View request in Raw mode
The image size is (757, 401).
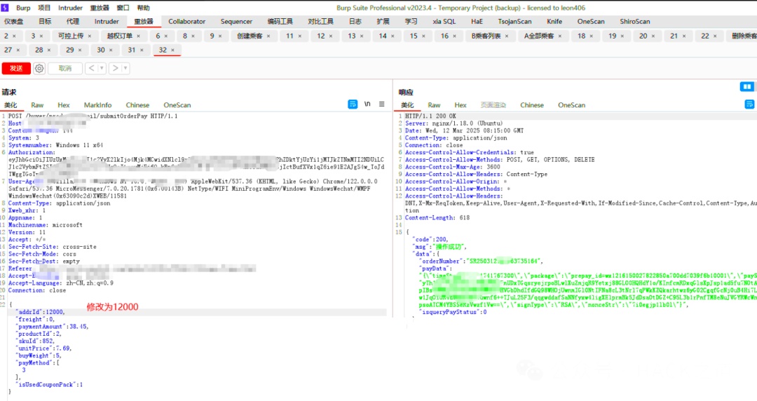click(x=37, y=105)
